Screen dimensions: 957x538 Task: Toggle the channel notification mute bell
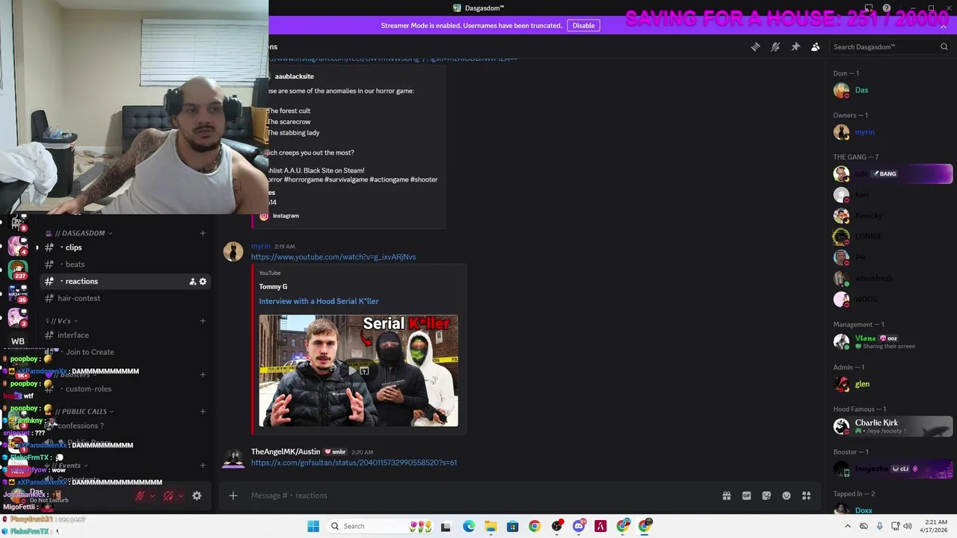pyautogui.click(x=775, y=47)
